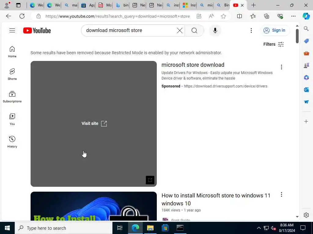313x234 pixels.
Task: Switch to the 'App' tab
Action: pos(88,5)
